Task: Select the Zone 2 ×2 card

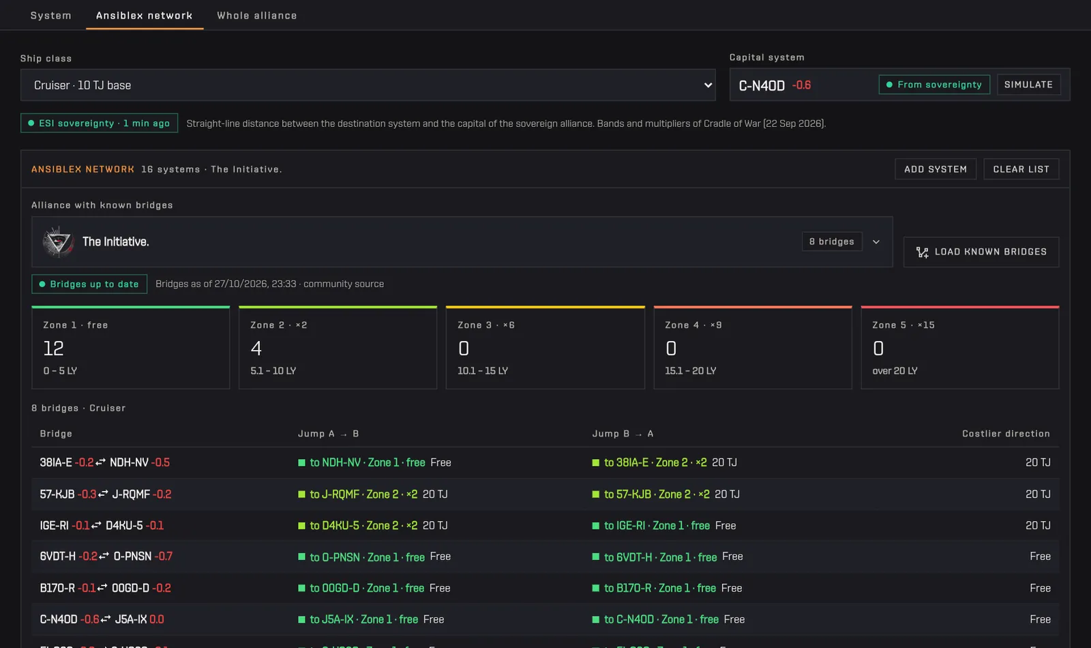Action: click(338, 348)
